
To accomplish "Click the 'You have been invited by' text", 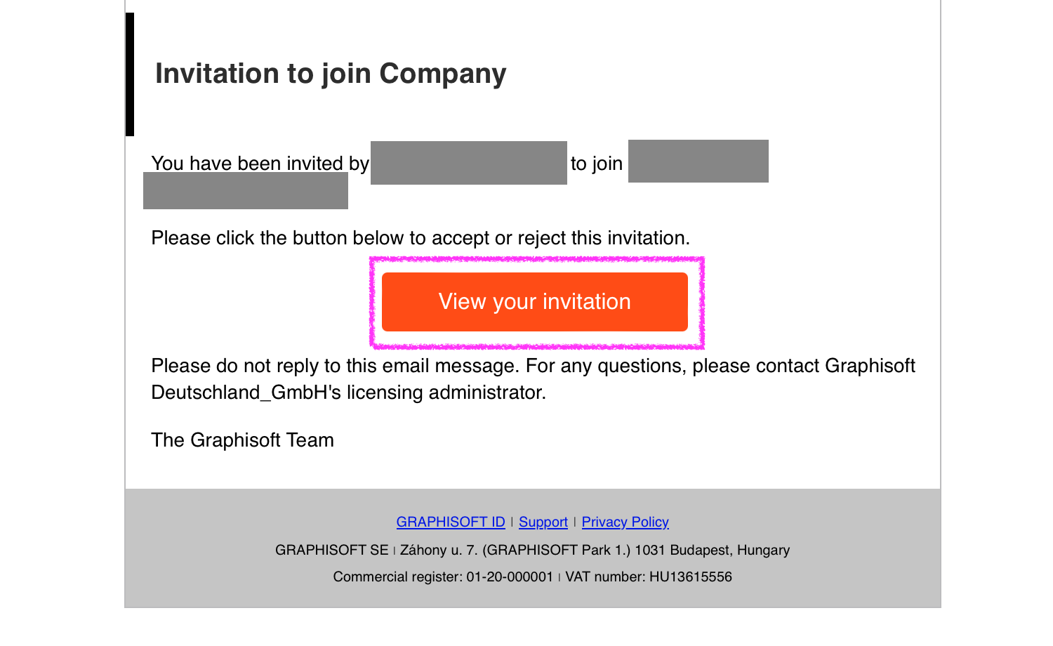I will [260, 163].
